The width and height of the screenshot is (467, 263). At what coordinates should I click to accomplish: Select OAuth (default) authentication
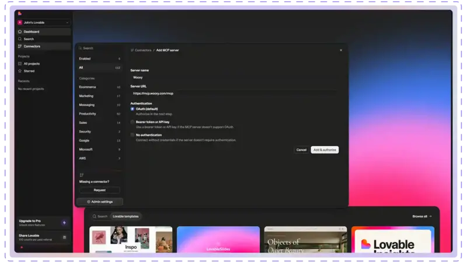click(x=133, y=109)
